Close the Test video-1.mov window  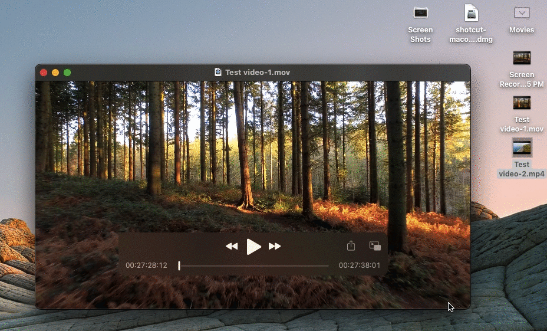point(44,73)
